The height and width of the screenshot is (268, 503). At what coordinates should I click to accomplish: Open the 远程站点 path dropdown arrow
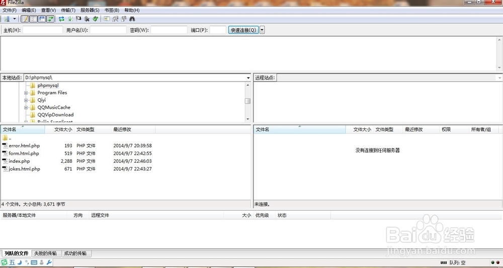[499, 78]
